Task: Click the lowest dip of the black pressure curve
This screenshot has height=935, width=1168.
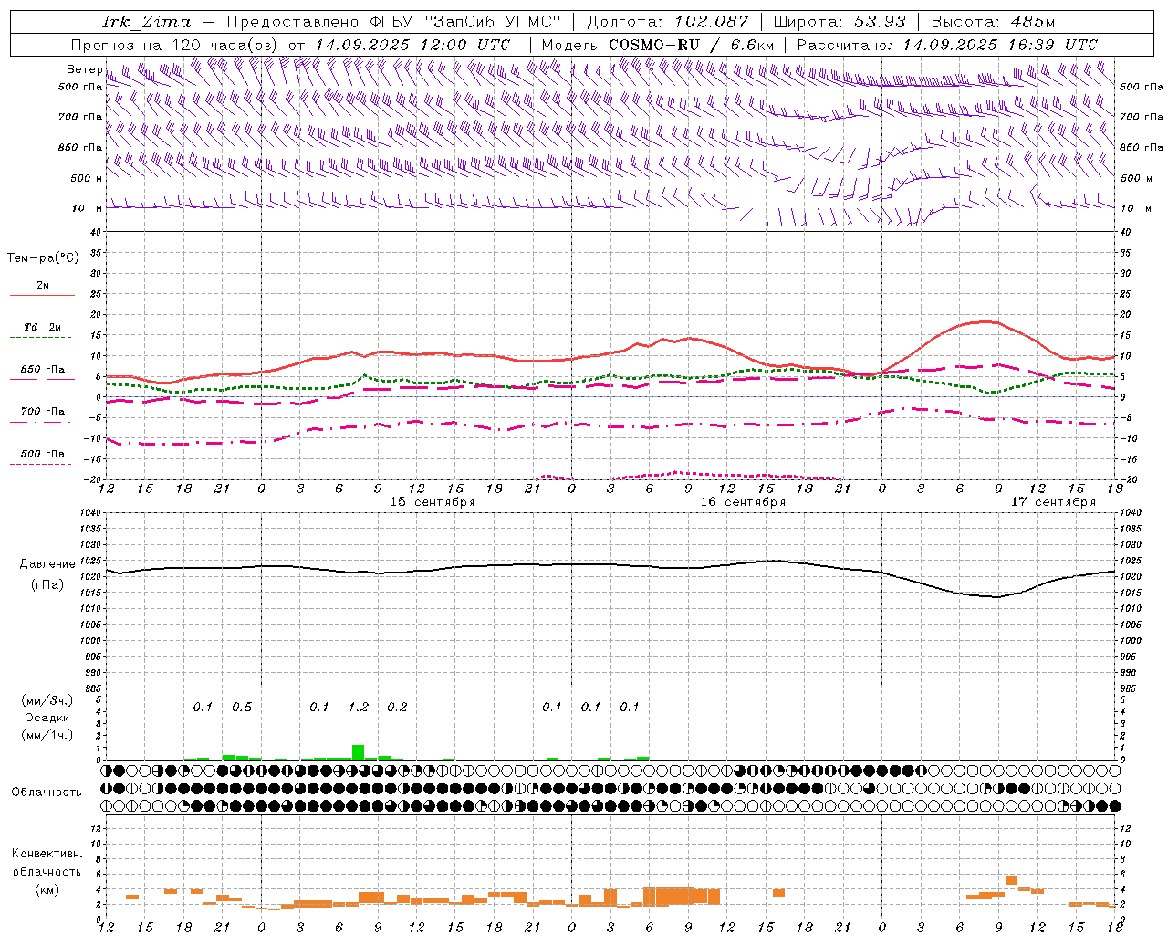Action: (x=996, y=597)
